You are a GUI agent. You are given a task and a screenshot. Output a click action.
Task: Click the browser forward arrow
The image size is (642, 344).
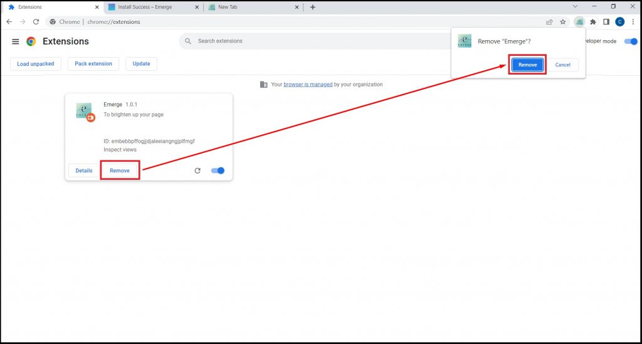click(23, 22)
